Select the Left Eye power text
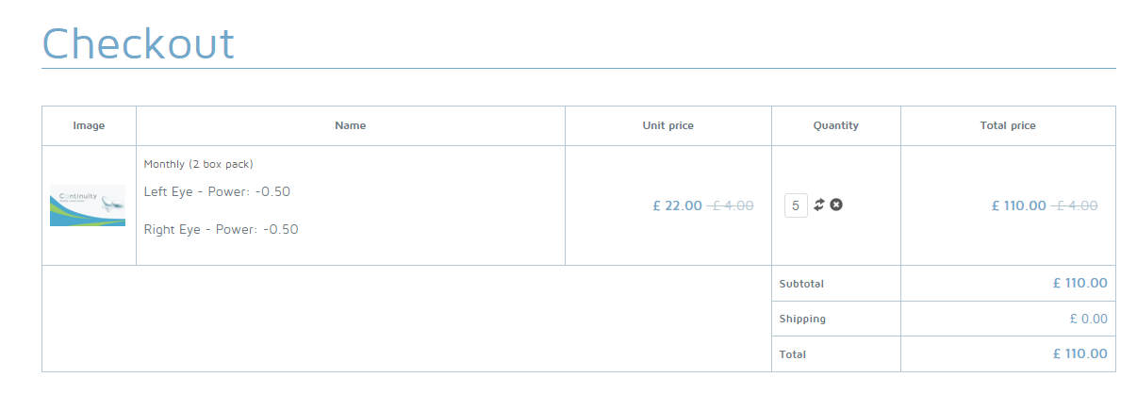Screen dimensions: 1137x410 [217, 192]
